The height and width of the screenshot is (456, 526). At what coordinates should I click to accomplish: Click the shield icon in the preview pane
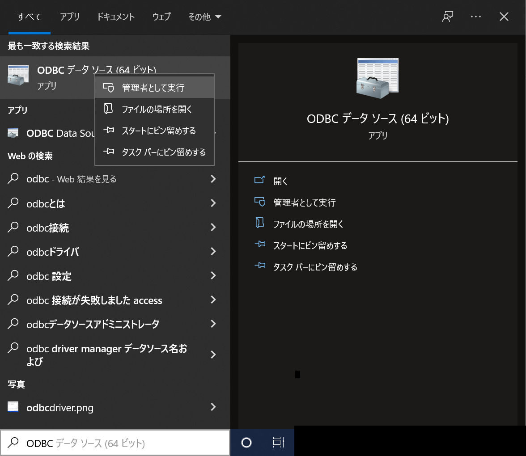[x=259, y=202]
